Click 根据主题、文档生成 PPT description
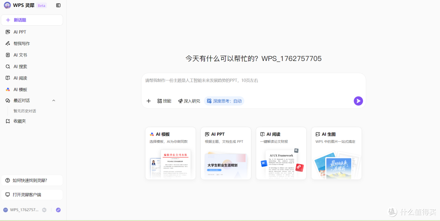Image resolution: width=440 pixels, height=221 pixels. 224,141
